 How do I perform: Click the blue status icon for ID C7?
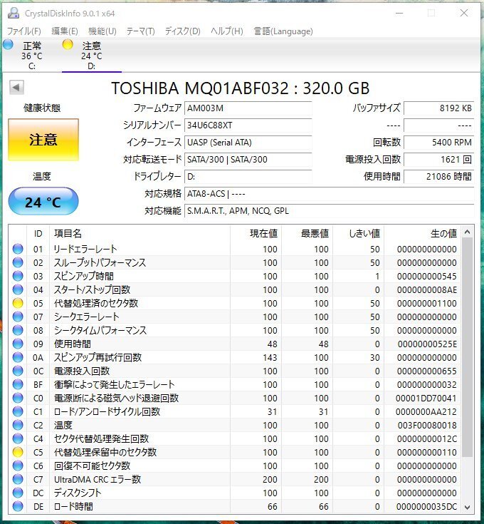point(18,479)
